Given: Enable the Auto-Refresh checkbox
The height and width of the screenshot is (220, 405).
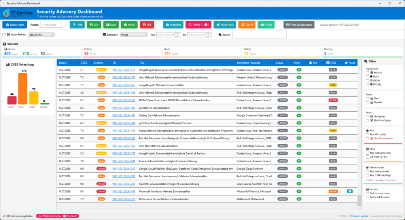Looking at the screenshot, I should pos(4,35).
